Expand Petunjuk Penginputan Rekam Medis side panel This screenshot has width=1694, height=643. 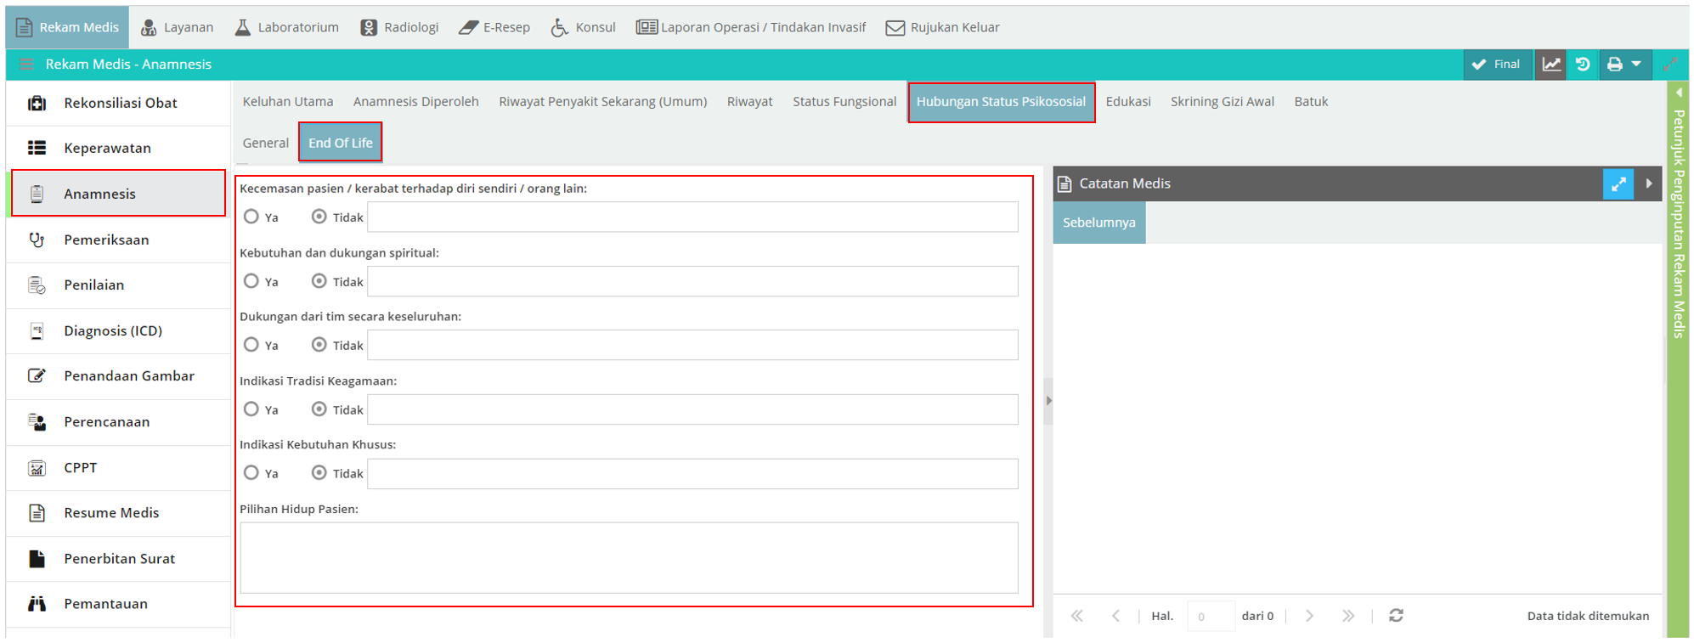[x=1679, y=93]
